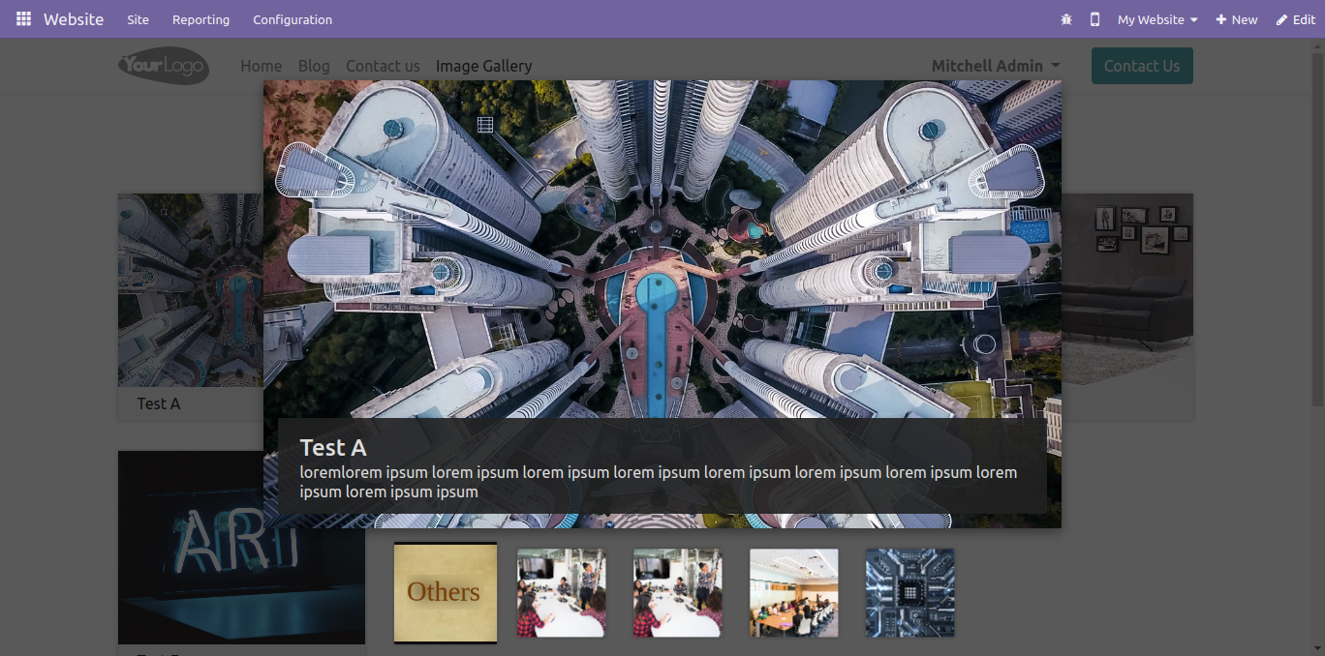Open the Mitchell Admin user dropdown

(x=996, y=66)
